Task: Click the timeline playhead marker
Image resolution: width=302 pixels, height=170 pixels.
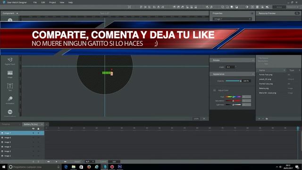Action: pos(298,128)
